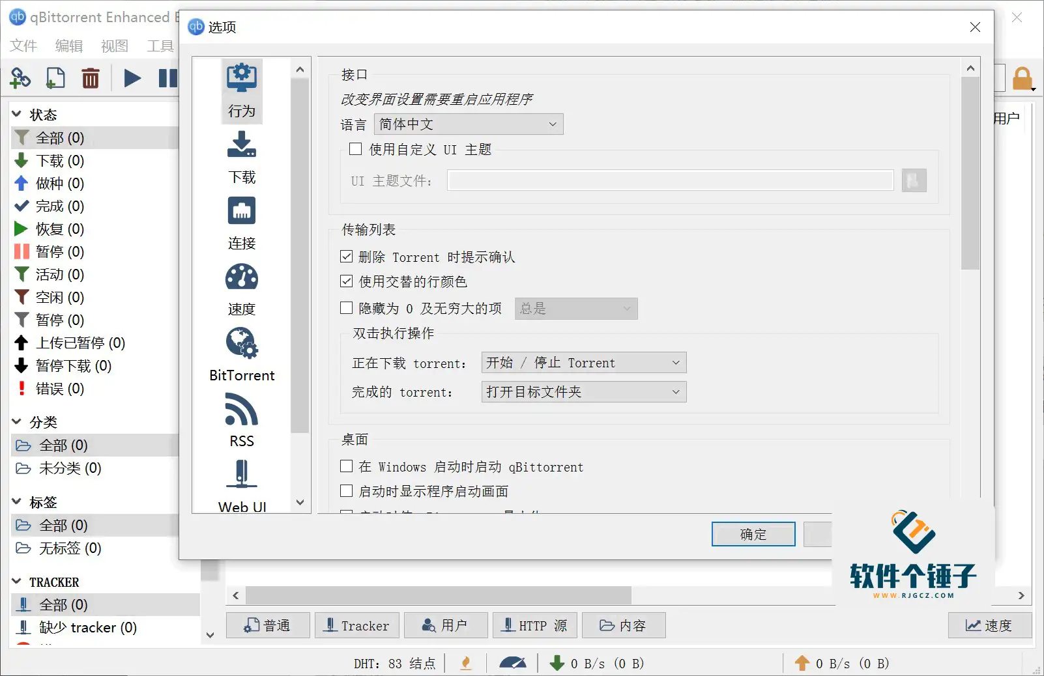Image resolution: width=1044 pixels, height=676 pixels.
Task: Open the 速度 speed settings category
Action: pyautogui.click(x=242, y=290)
